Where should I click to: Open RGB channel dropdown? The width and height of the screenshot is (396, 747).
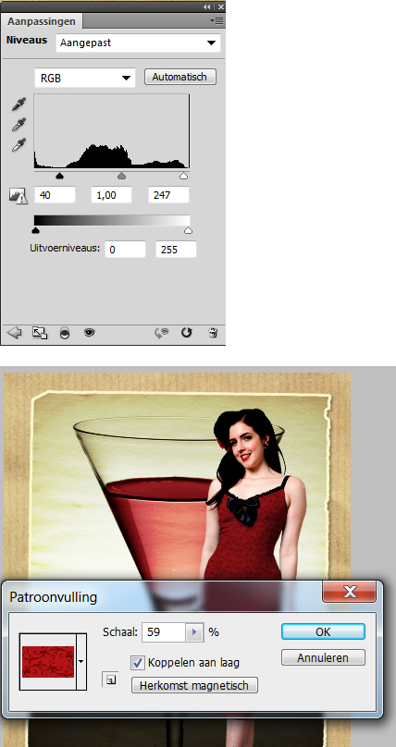click(85, 79)
